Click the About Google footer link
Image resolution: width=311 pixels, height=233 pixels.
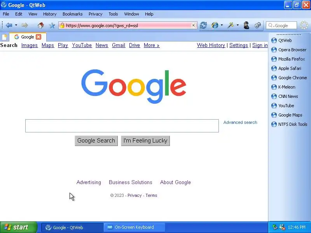coord(175,182)
